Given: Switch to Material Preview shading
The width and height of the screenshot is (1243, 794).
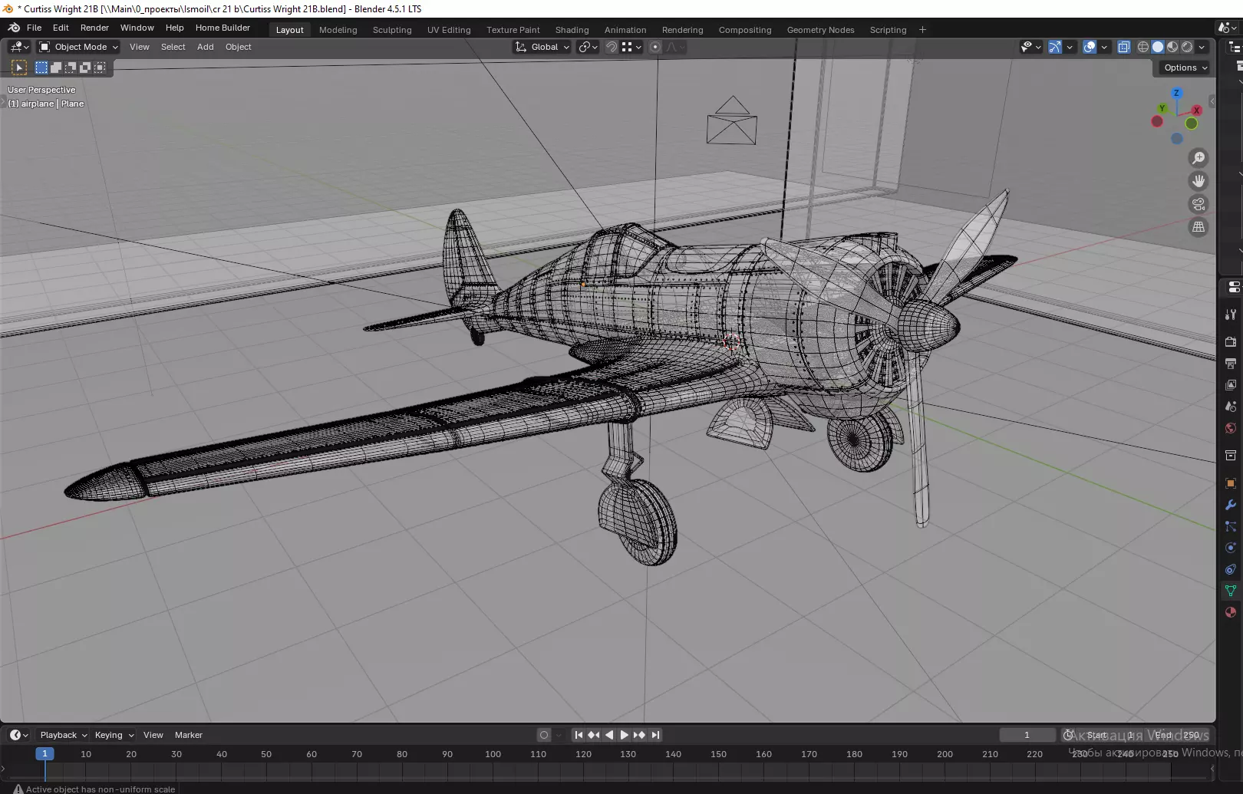Looking at the screenshot, I should [x=1172, y=47].
